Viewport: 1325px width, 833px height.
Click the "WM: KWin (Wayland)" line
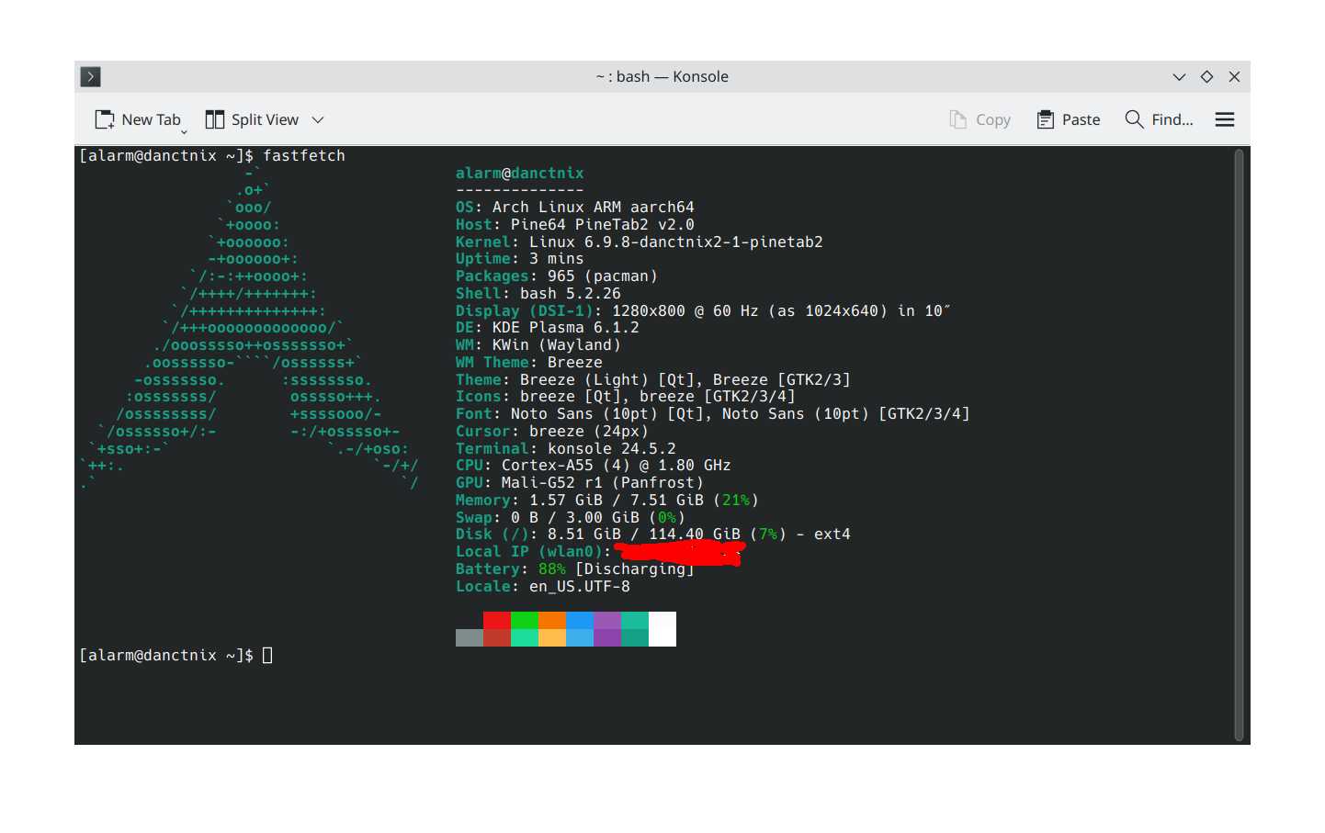(x=538, y=345)
